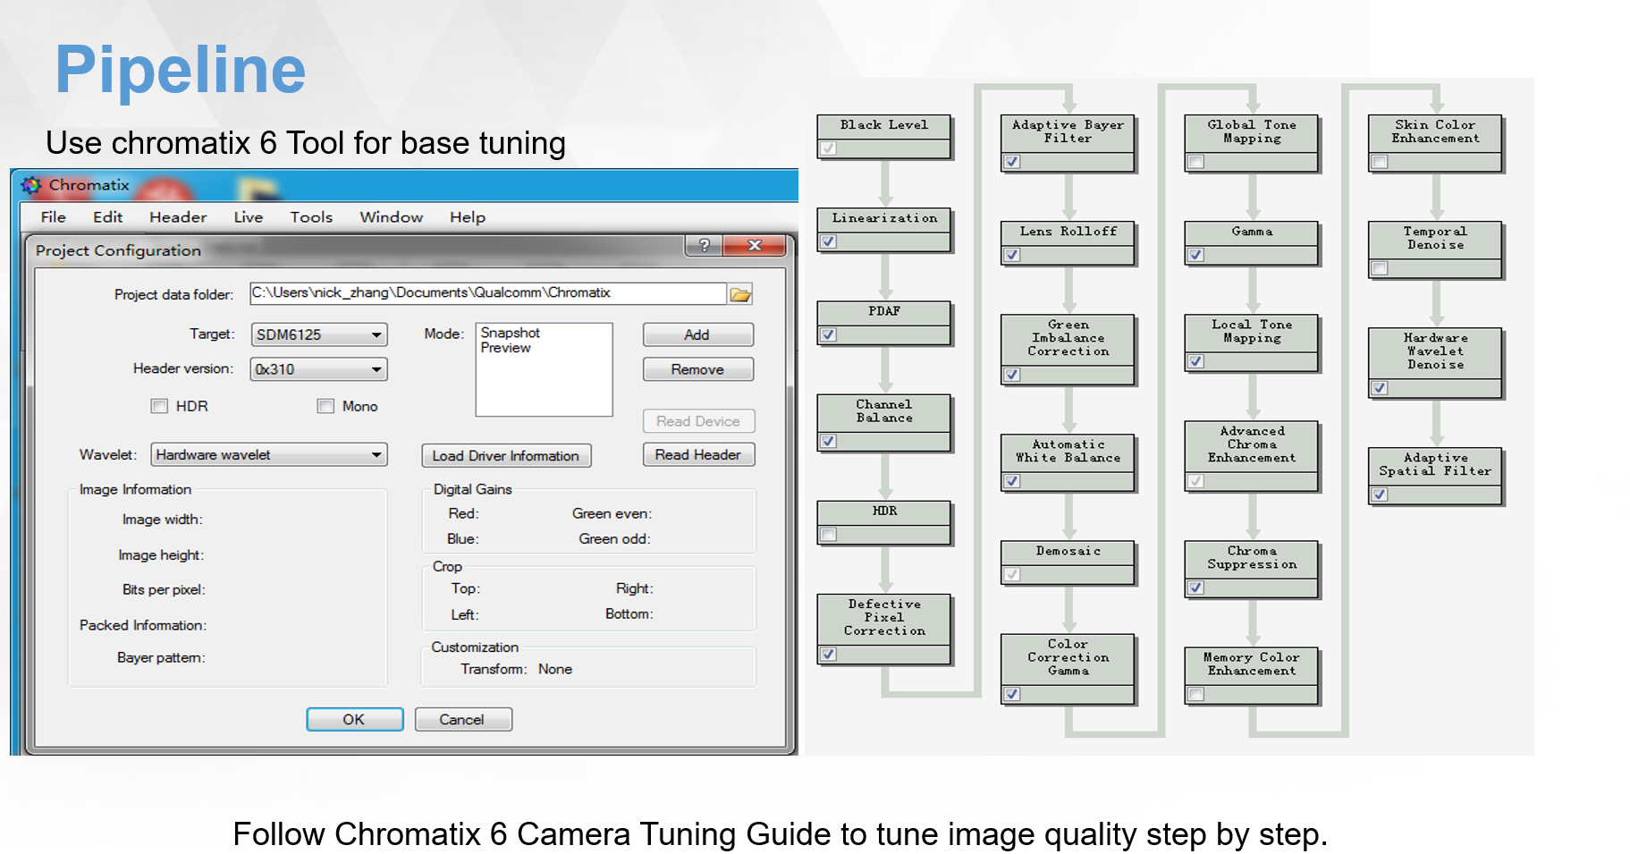Toggle the Gamma checkbox

[x=1196, y=255]
